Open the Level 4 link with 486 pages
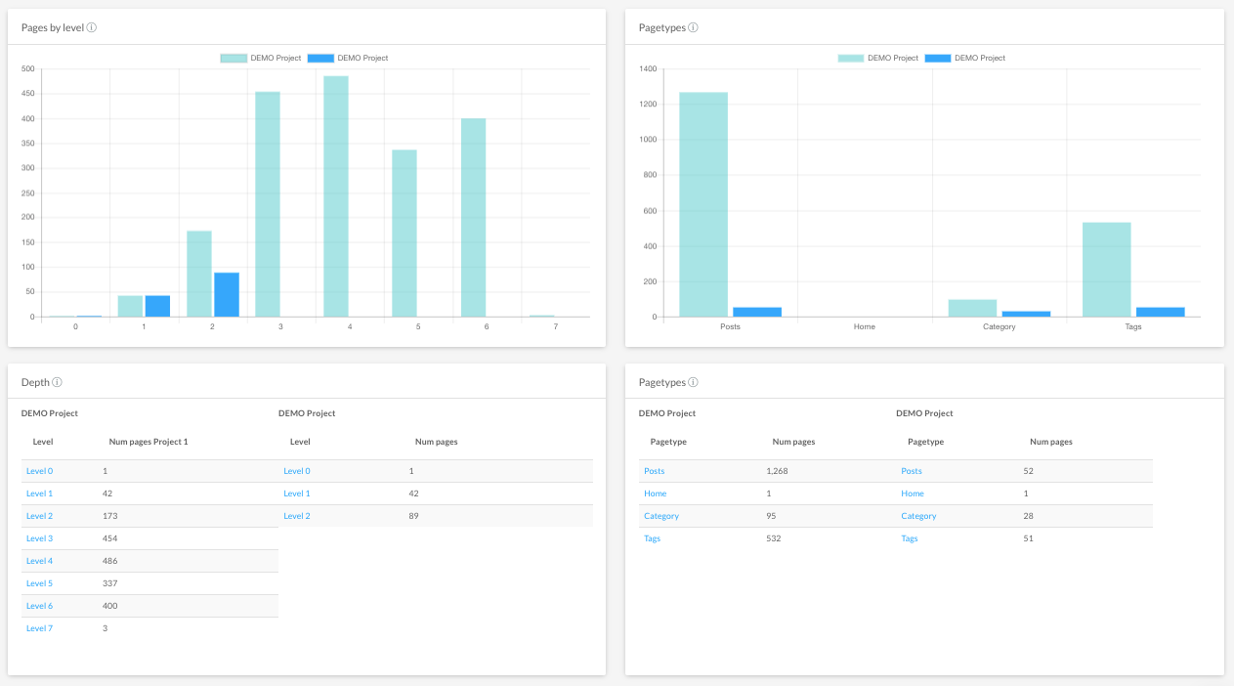 click(x=39, y=561)
